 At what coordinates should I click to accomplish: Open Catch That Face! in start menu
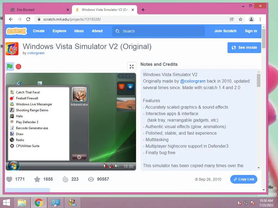(28, 92)
